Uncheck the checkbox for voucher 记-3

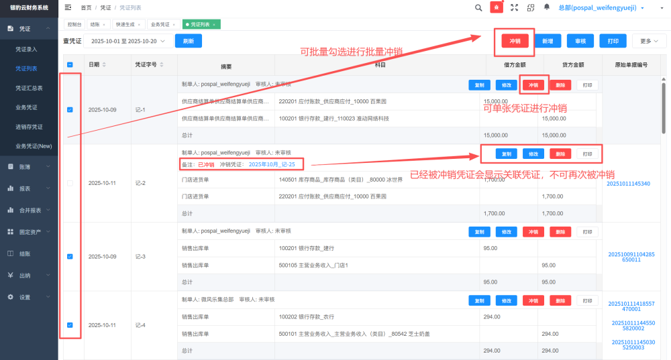coord(70,257)
